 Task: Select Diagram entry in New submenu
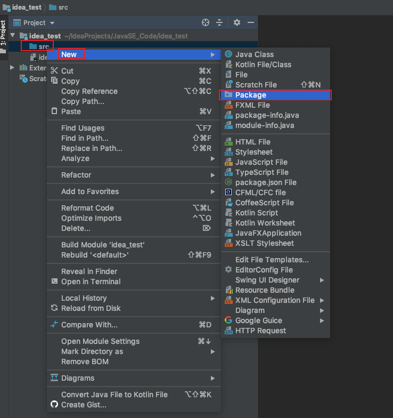pyautogui.click(x=276, y=310)
